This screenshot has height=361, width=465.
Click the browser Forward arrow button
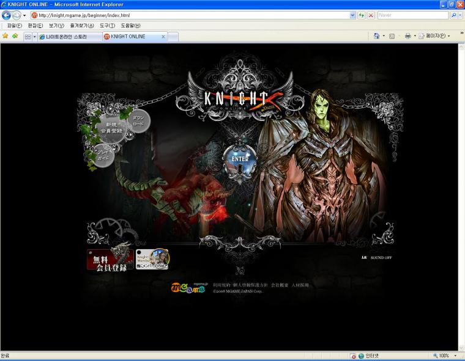[17, 15]
